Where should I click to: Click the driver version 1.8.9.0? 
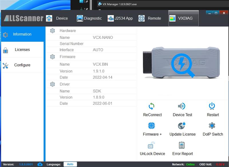tap(98, 97)
